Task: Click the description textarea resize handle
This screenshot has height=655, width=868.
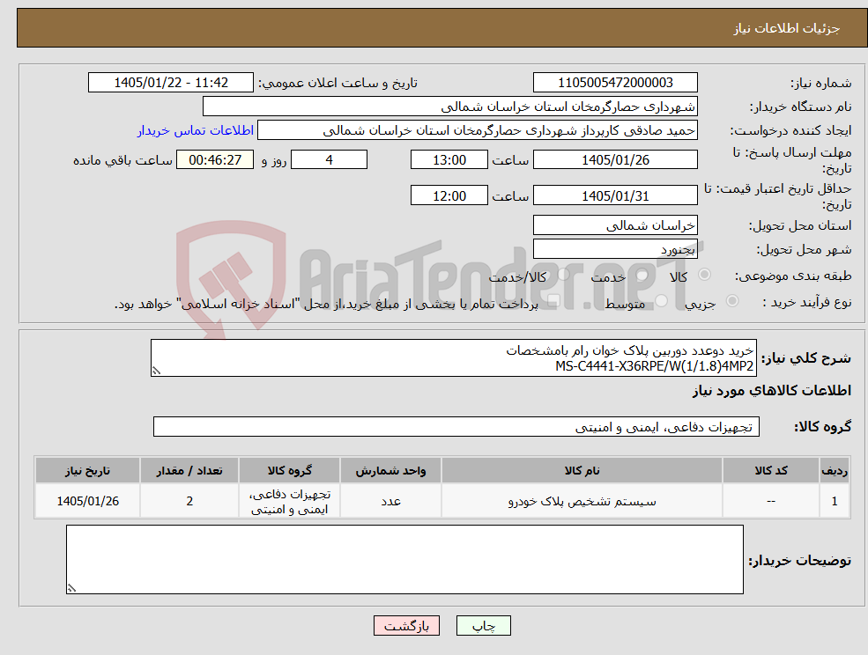Action: 156,372
